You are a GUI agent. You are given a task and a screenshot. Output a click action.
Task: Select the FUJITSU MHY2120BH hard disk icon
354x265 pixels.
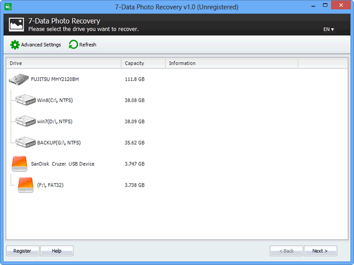point(19,79)
